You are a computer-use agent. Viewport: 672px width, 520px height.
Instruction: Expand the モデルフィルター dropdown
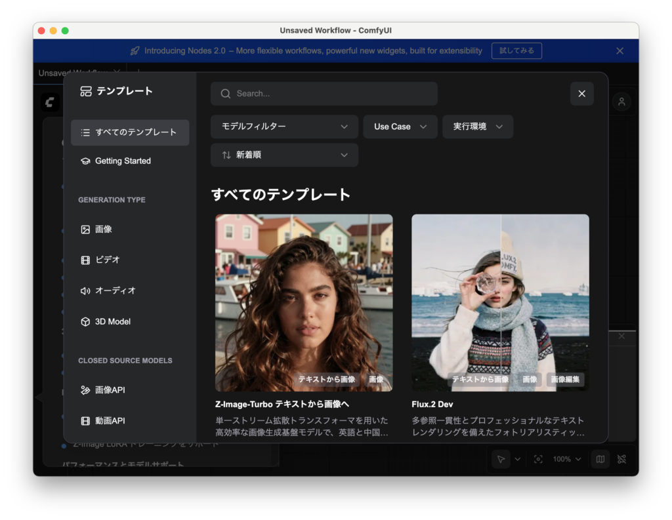[x=284, y=127]
